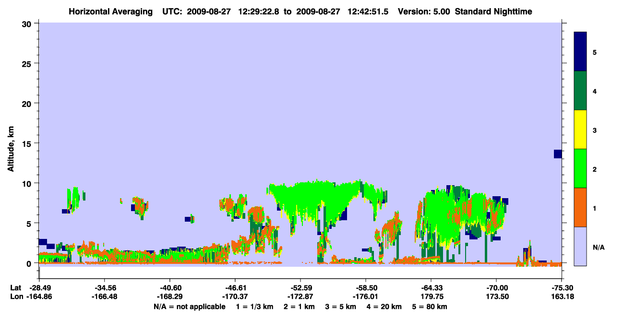Click the 'Lat' row label
The image size is (624, 320).
(16, 288)
